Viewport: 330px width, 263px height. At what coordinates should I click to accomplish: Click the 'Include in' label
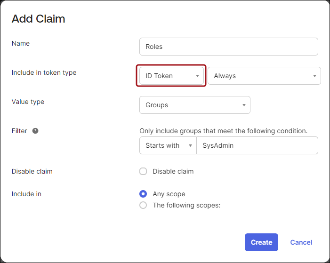[26, 194]
